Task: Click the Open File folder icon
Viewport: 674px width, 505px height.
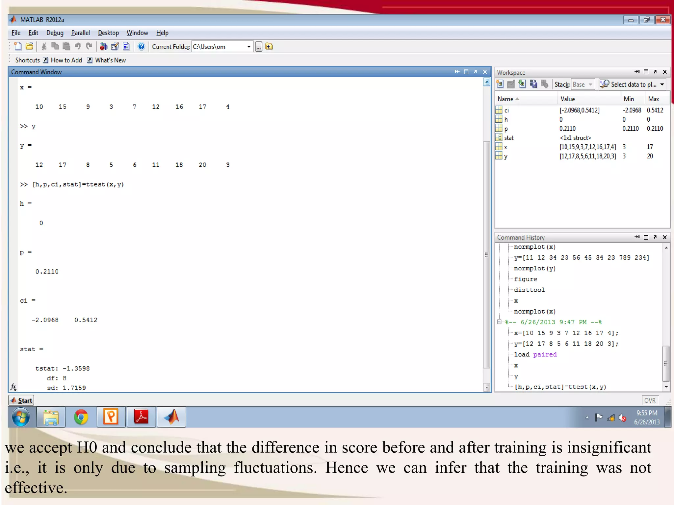Action: click(30, 46)
